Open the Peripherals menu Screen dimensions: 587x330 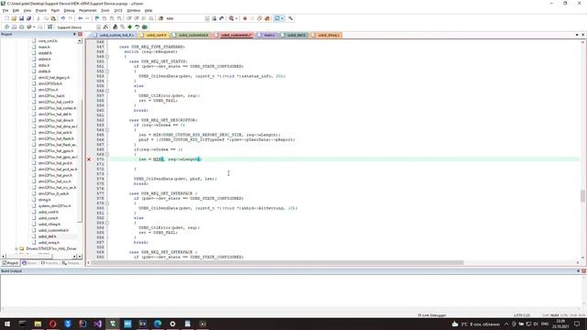click(88, 10)
